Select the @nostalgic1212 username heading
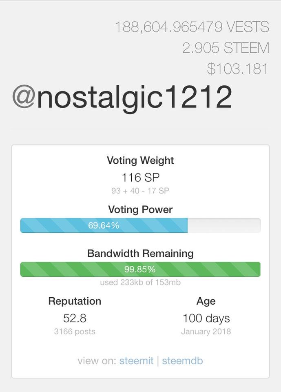The height and width of the screenshot is (392, 281). [x=122, y=97]
